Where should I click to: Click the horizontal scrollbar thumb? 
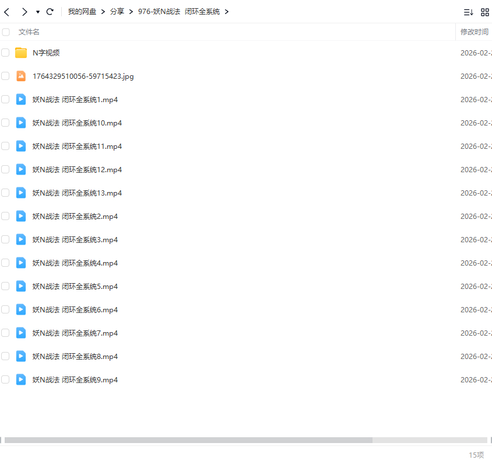188,440
